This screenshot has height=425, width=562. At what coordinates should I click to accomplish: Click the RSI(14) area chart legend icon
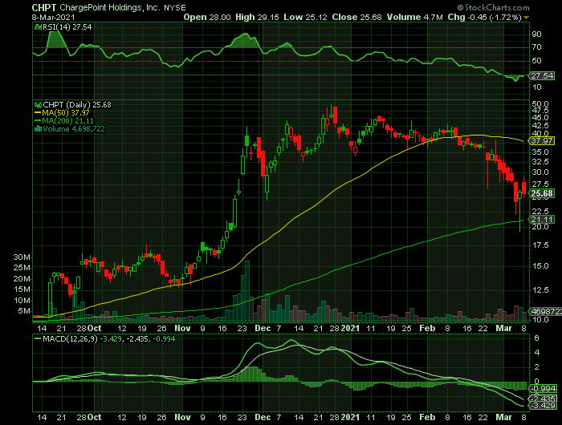(36, 27)
